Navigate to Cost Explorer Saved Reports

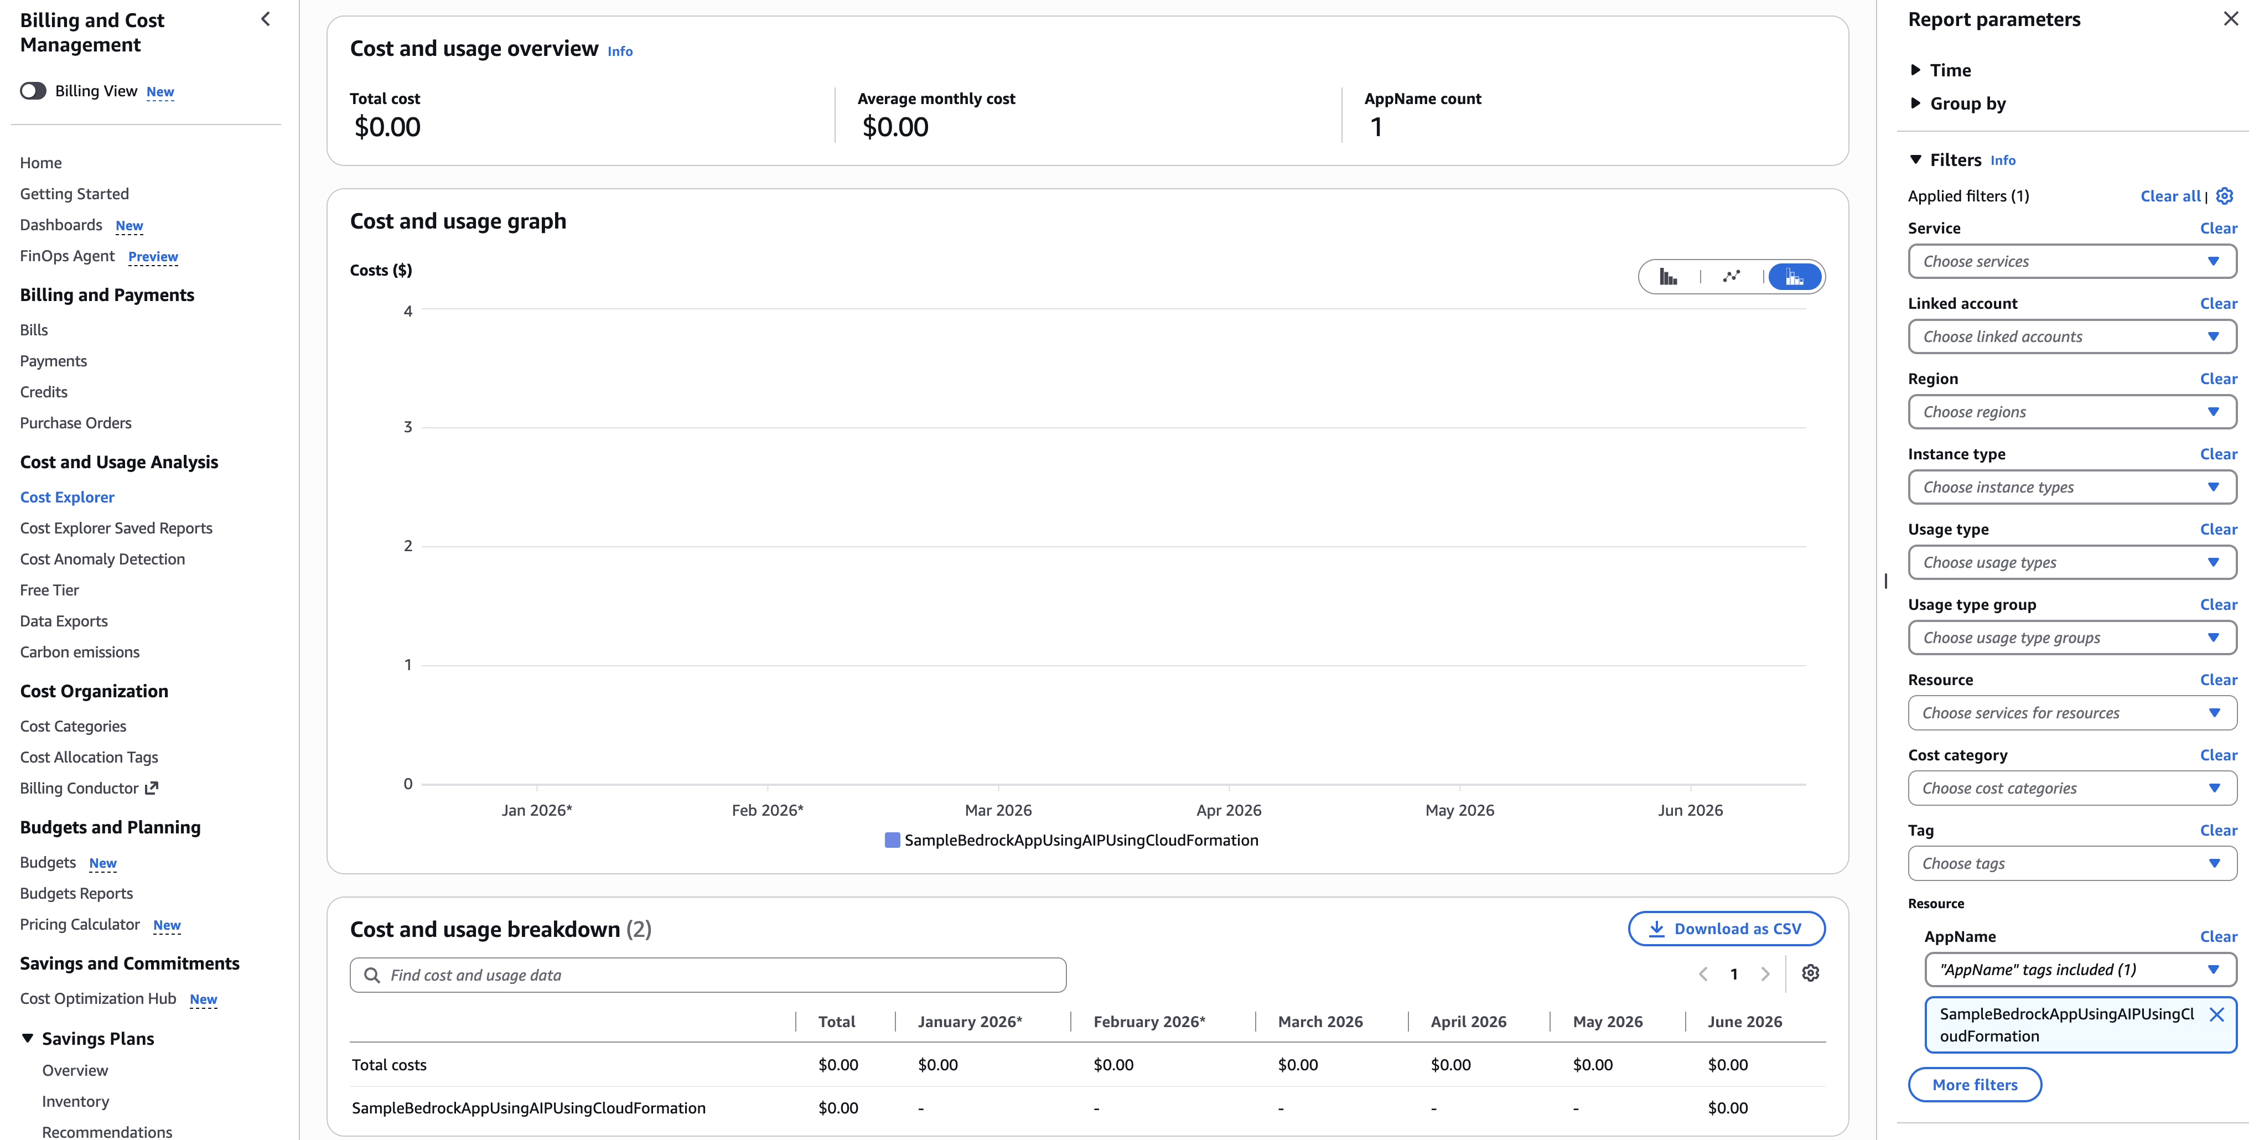116,528
